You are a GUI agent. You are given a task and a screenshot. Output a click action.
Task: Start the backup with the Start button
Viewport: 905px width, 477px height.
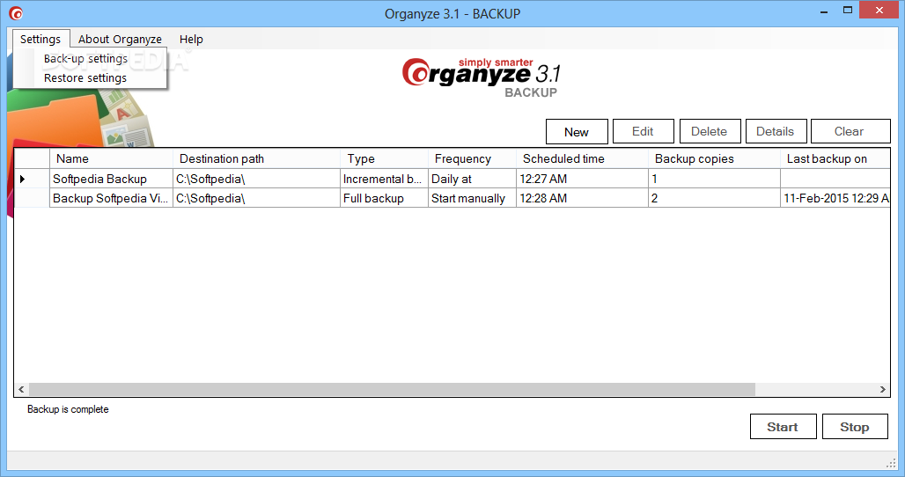click(x=784, y=427)
